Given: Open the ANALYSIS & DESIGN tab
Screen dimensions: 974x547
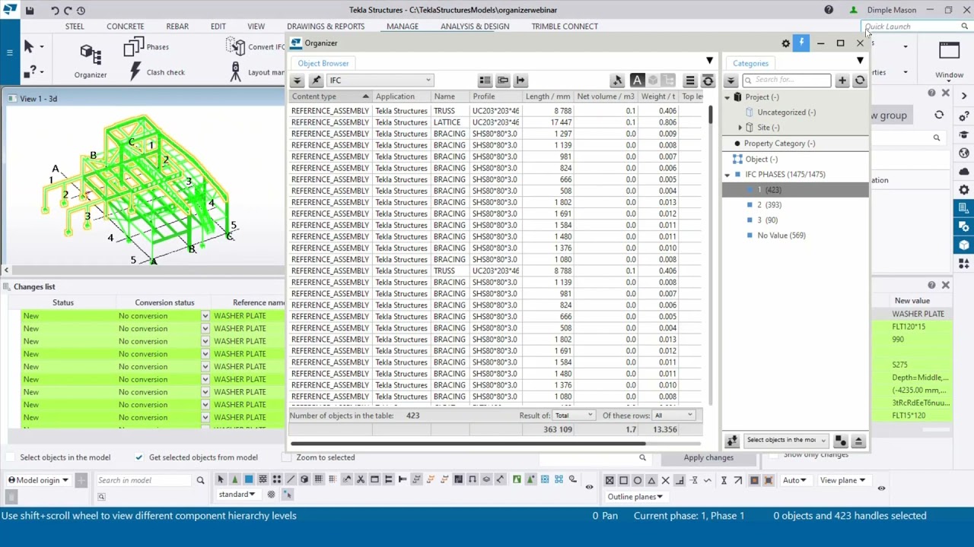Looking at the screenshot, I should [x=475, y=27].
